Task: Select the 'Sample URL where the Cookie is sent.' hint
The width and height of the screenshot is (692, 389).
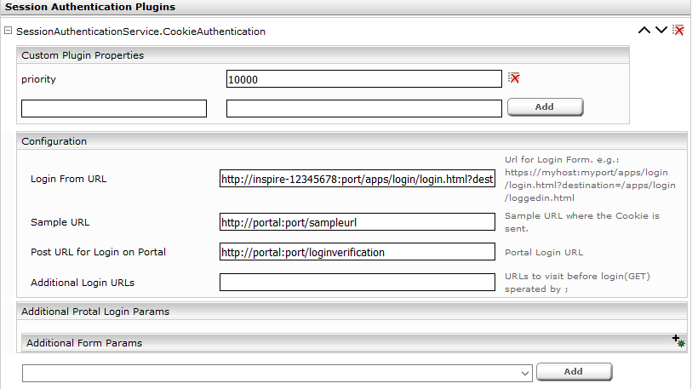Action: 581,222
